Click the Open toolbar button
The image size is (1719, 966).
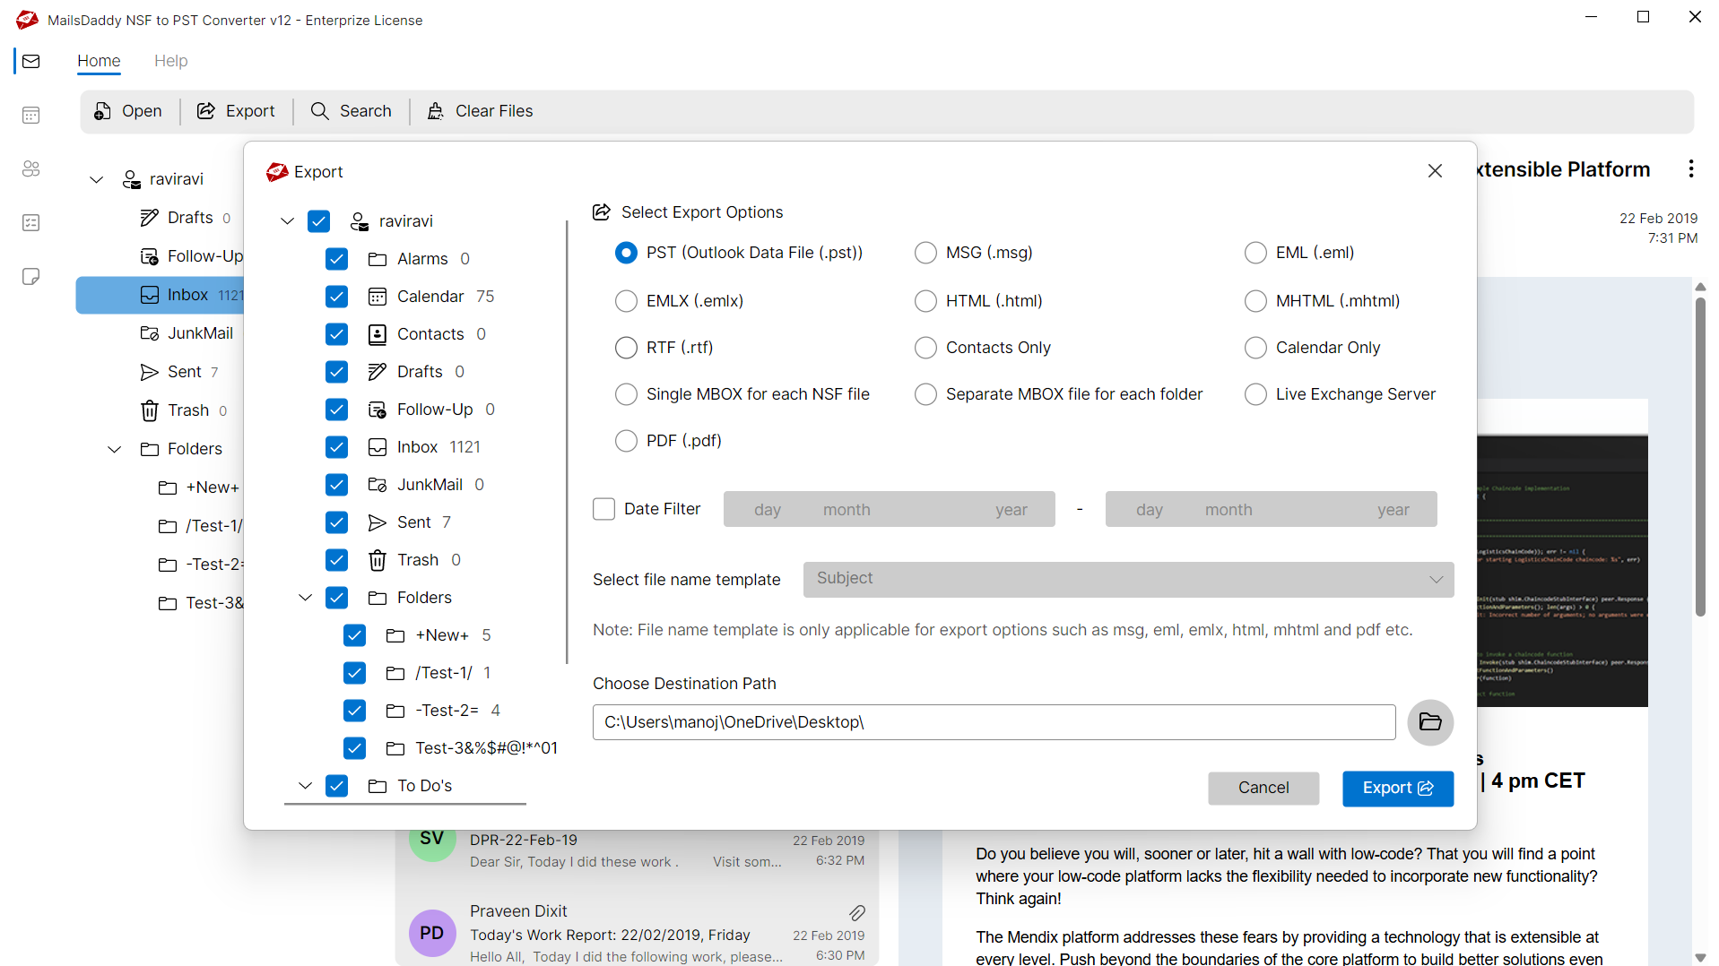pos(129,111)
